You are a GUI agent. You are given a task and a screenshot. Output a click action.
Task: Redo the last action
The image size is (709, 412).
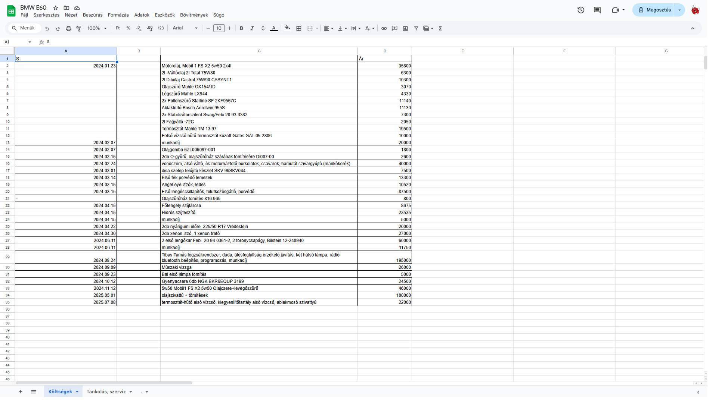tap(58, 28)
